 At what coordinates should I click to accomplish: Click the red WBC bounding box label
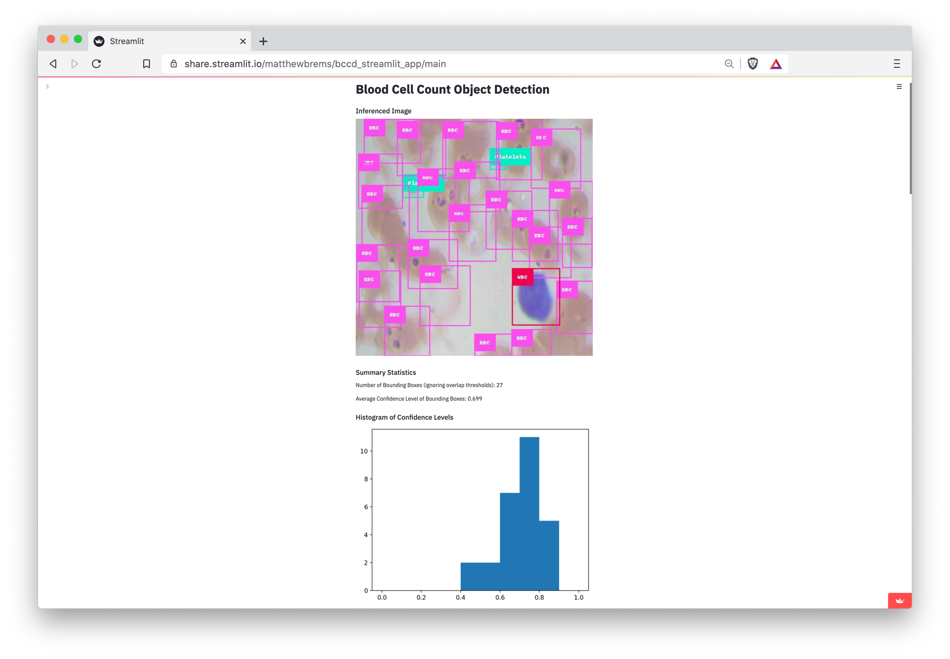point(522,277)
